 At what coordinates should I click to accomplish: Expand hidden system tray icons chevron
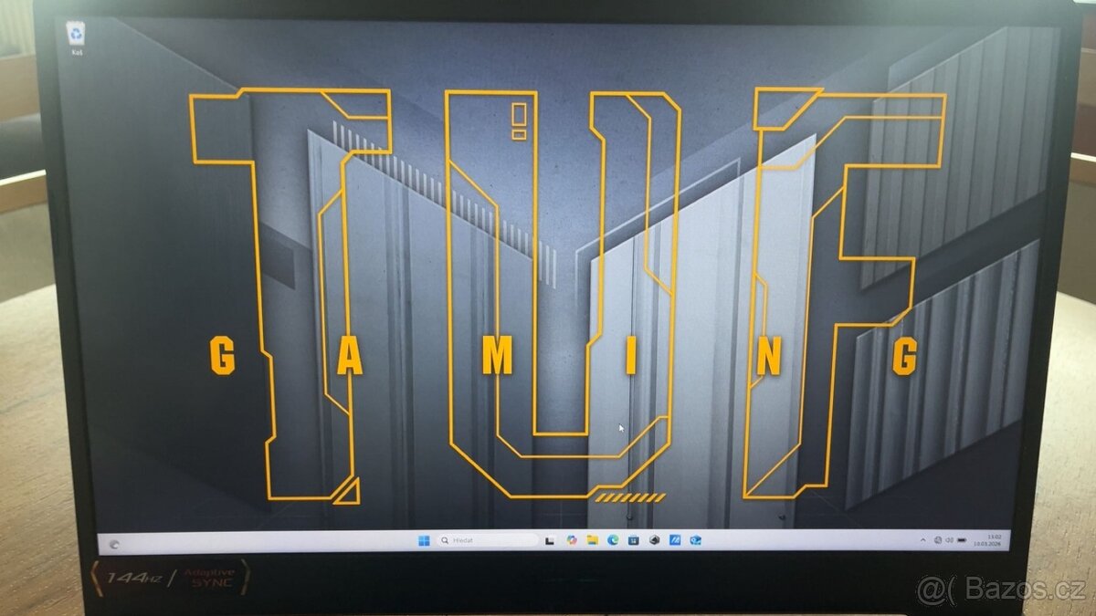point(923,540)
